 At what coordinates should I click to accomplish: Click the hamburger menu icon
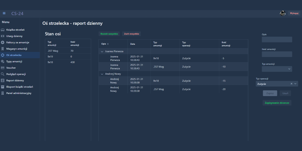pyautogui.click(x=4, y=13)
